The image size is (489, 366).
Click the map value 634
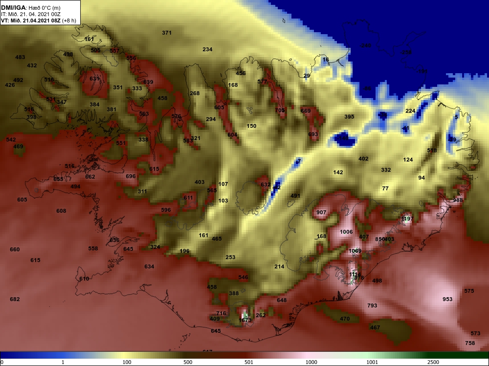(x=149, y=266)
